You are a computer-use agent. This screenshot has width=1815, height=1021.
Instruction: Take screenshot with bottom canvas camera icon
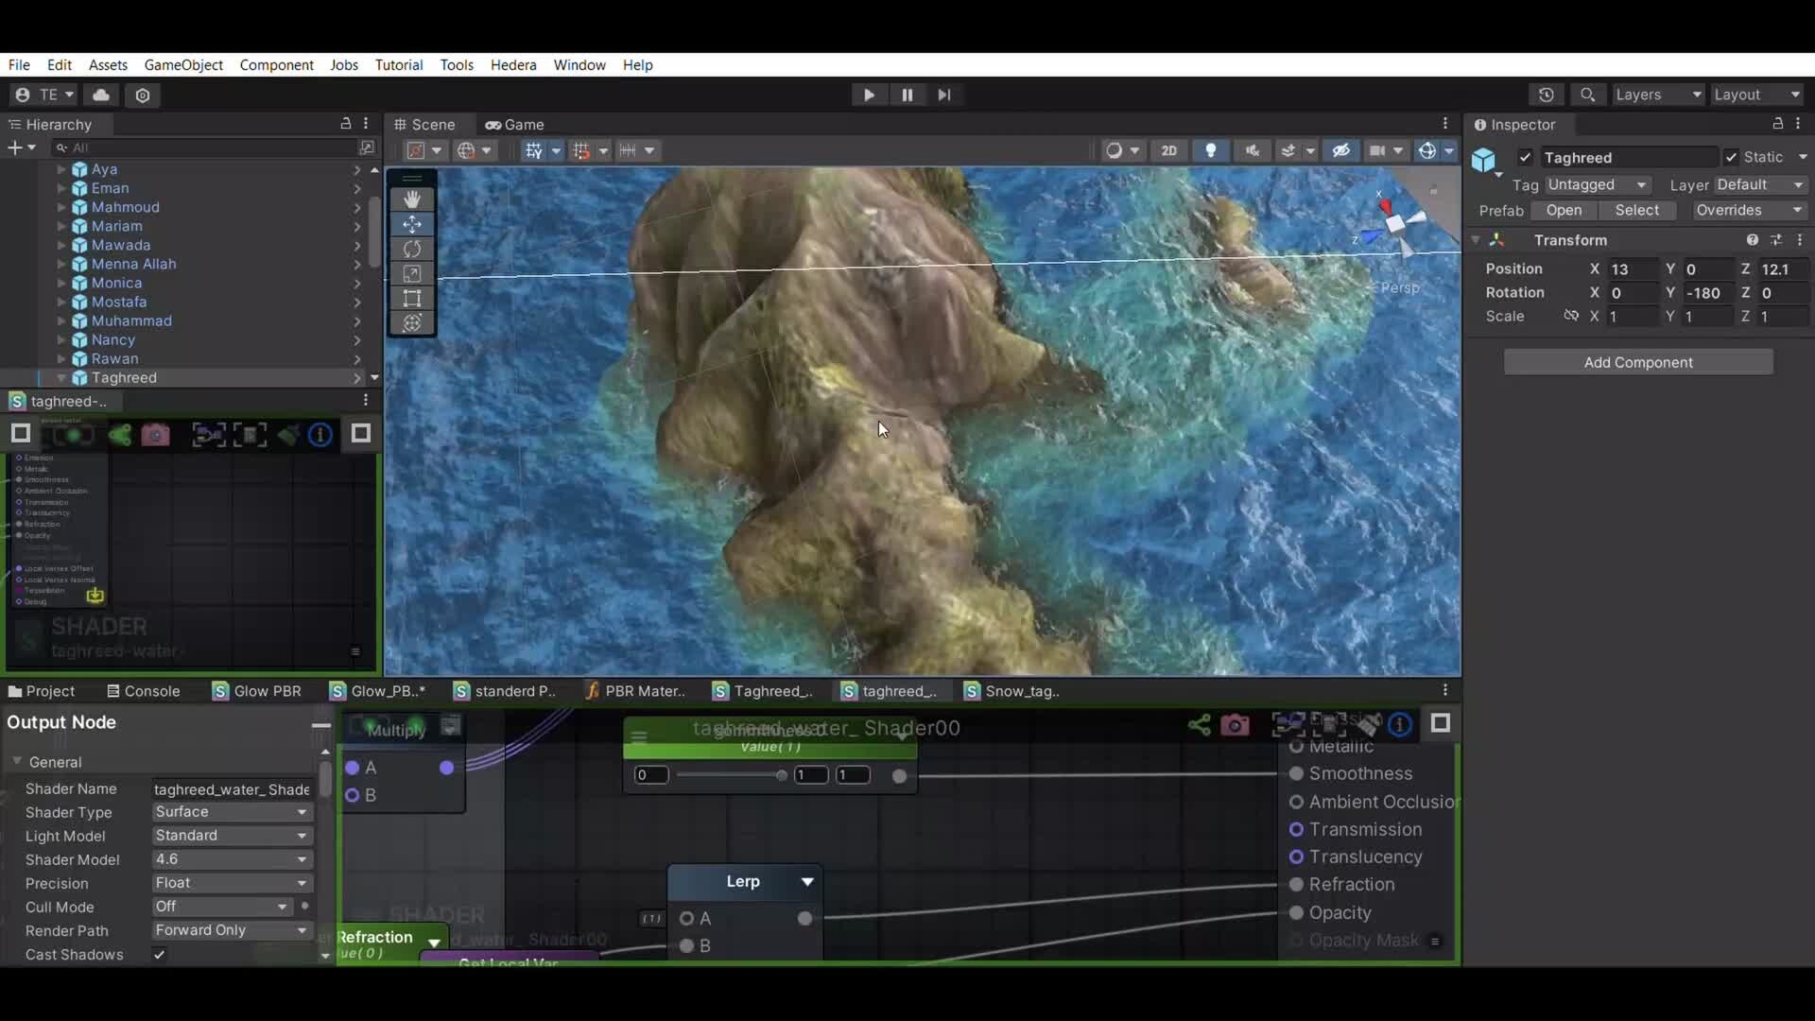[1235, 725]
